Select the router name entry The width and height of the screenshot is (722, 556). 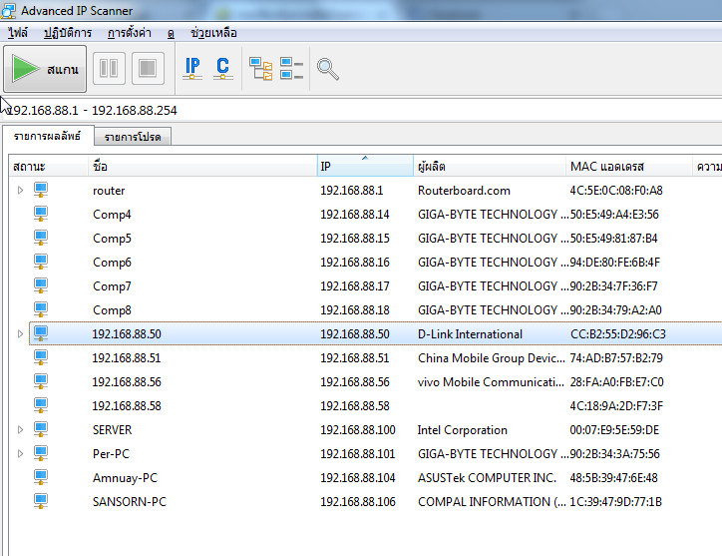point(109,191)
